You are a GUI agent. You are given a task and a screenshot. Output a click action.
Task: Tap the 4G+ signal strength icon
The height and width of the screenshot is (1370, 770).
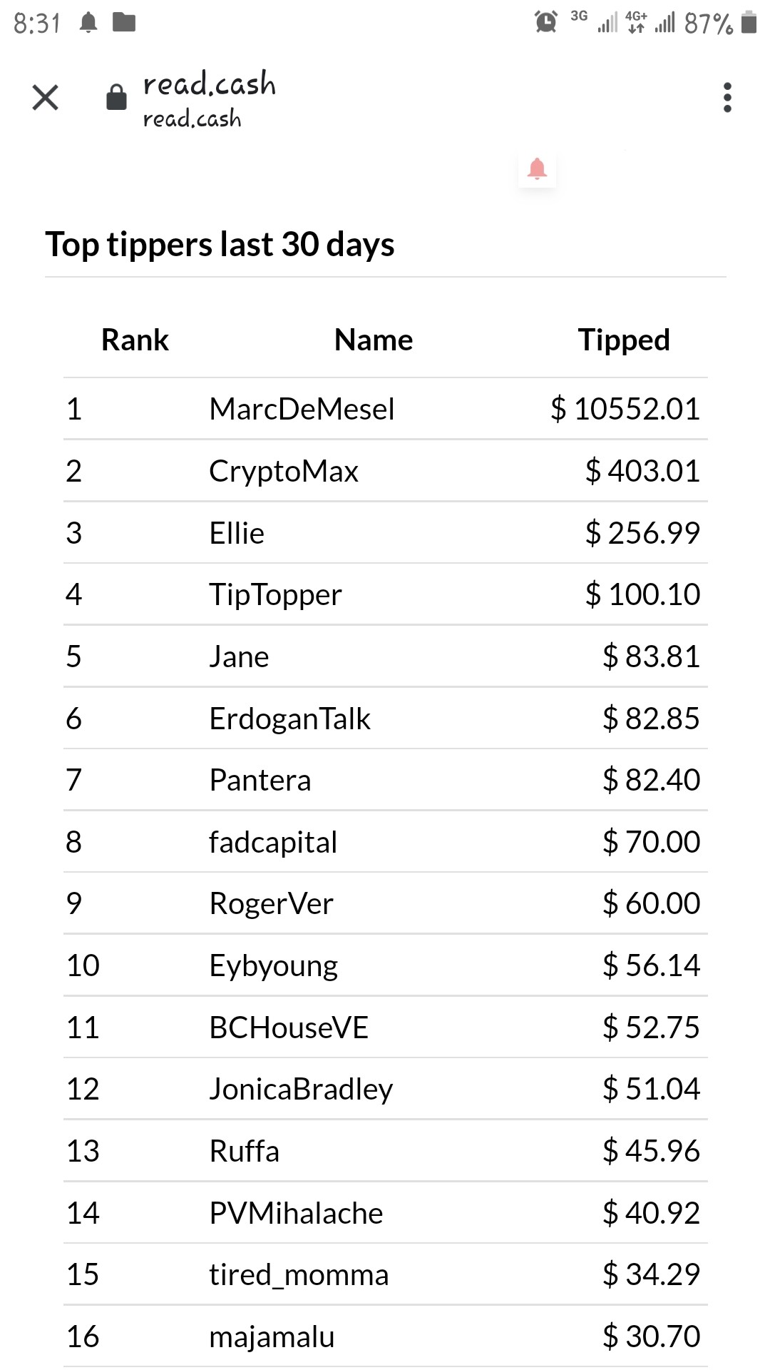649,22
